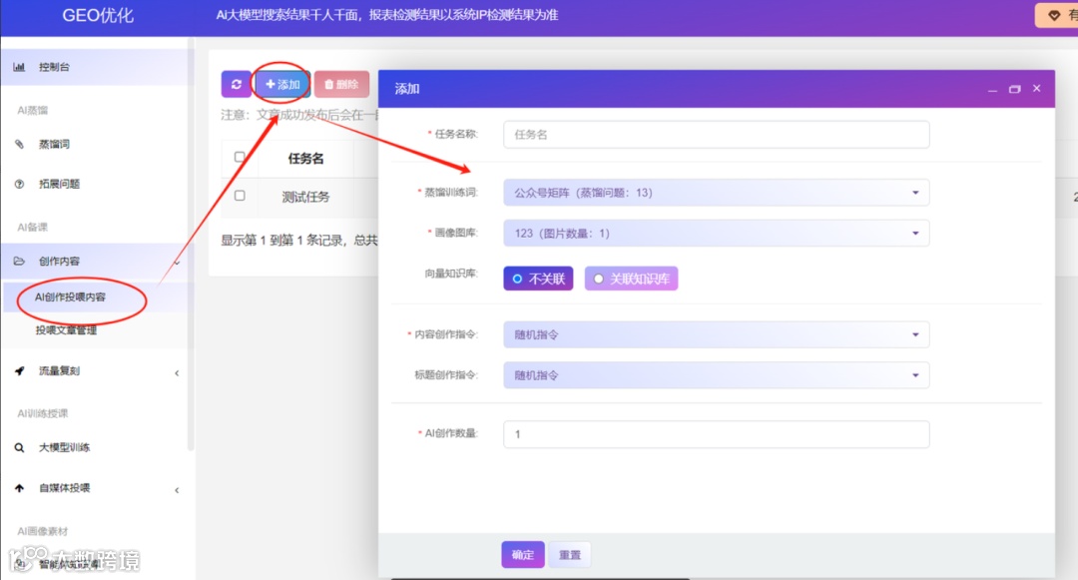Click the 拓展问题 question mark icon
1078x580 pixels.
tap(19, 184)
